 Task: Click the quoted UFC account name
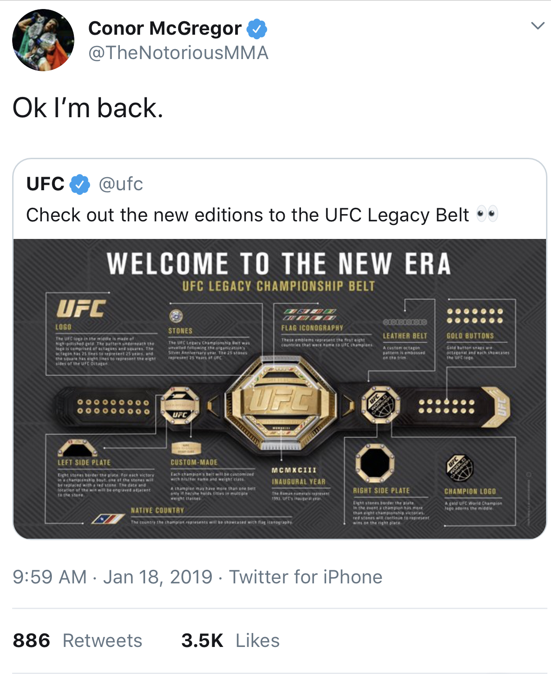pyautogui.click(x=46, y=184)
